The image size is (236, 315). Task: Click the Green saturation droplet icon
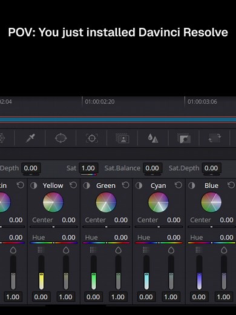coord(118,250)
